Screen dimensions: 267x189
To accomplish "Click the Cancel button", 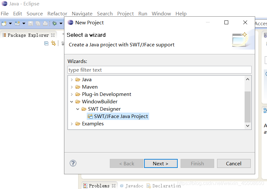I will click(234, 163).
